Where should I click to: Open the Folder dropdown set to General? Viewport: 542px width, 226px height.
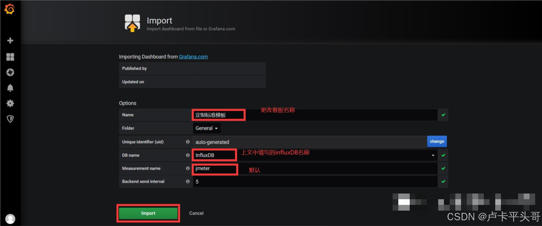(207, 128)
